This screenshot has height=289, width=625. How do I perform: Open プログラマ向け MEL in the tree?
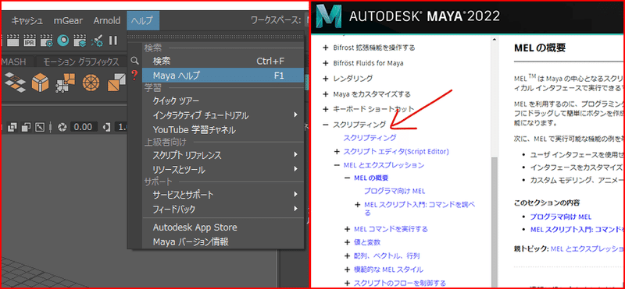tap(395, 191)
